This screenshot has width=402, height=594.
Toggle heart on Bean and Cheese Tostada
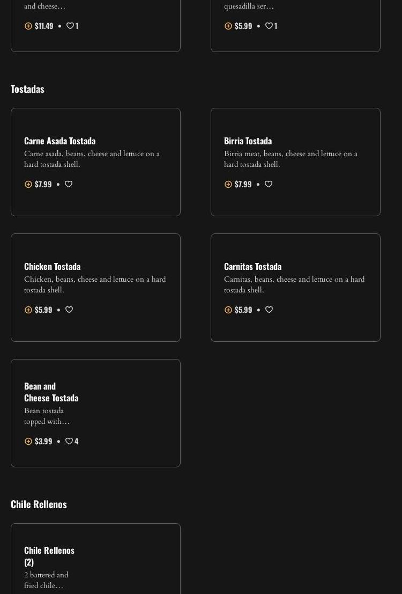click(x=69, y=441)
